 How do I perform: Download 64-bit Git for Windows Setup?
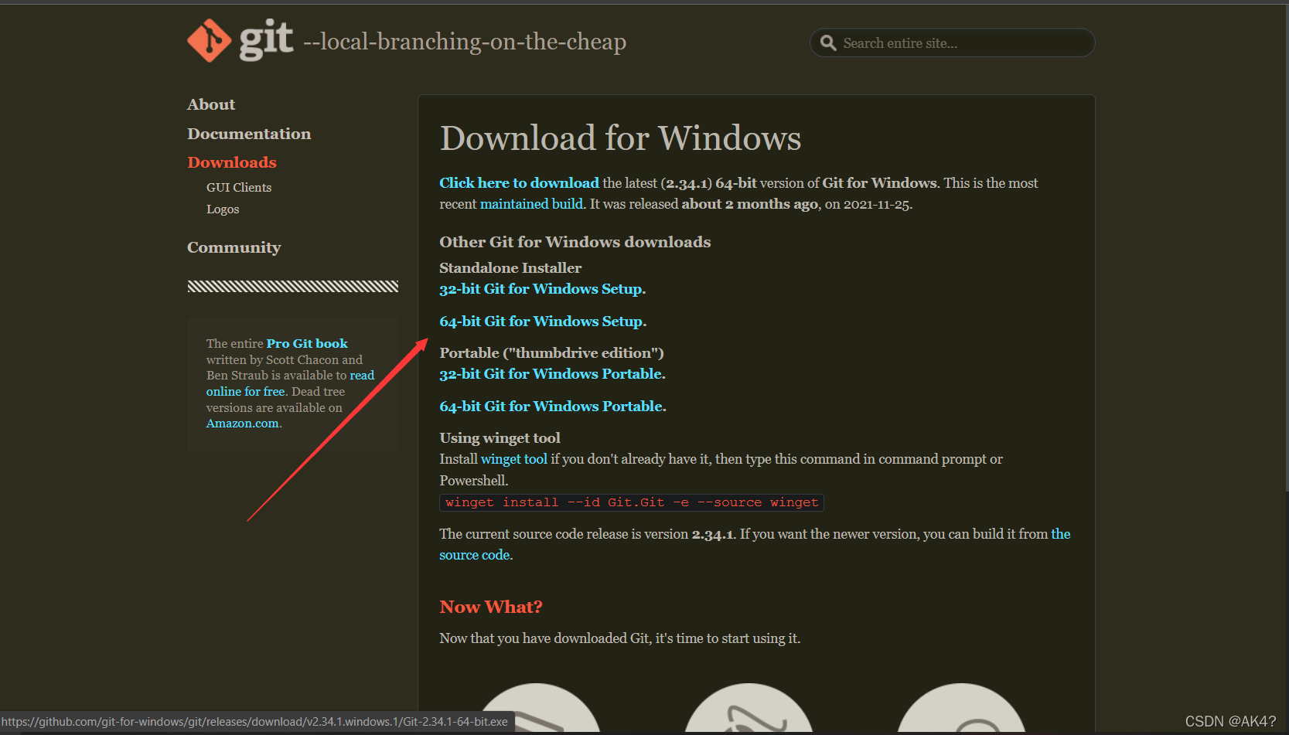(543, 322)
